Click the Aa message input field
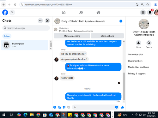This screenshot has width=158, height=118. click(93, 107)
